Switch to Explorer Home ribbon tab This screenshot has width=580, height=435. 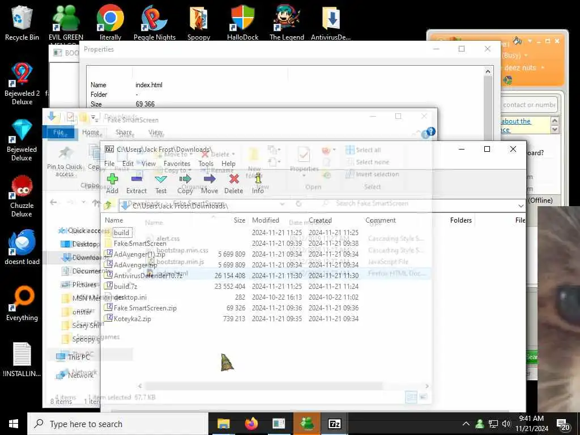[x=91, y=132]
